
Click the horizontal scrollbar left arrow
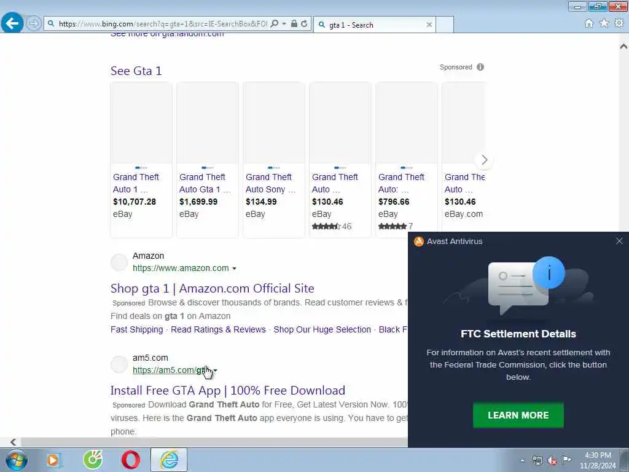pos(14,442)
